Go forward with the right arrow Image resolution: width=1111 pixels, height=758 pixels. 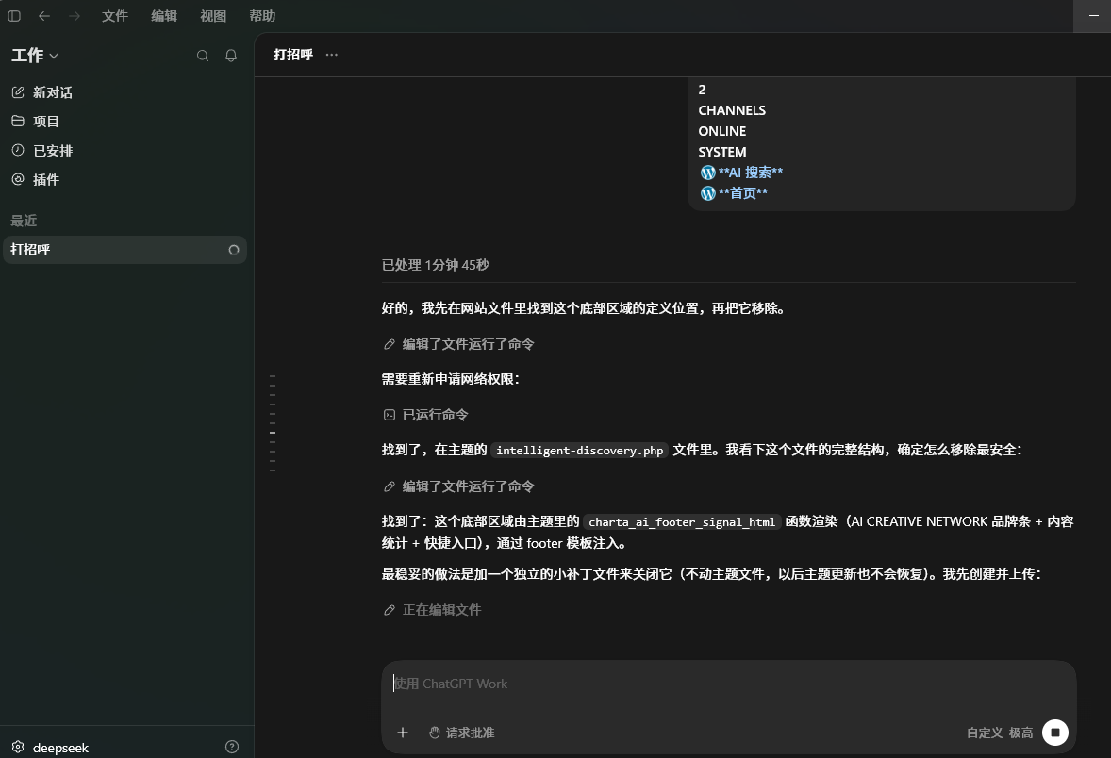[x=75, y=16]
